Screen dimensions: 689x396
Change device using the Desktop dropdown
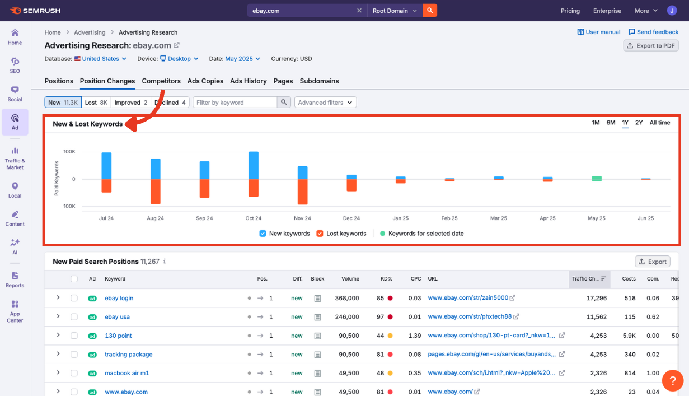179,58
